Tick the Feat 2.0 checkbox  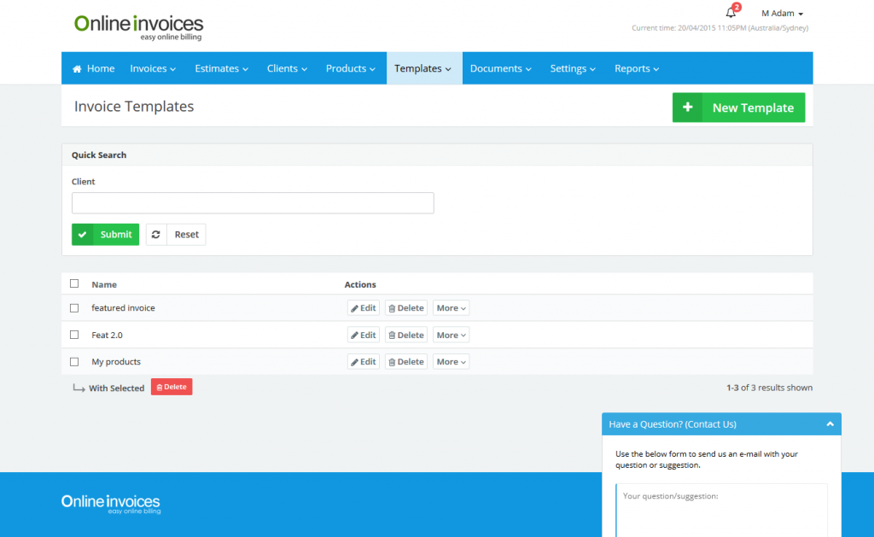click(x=74, y=335)
